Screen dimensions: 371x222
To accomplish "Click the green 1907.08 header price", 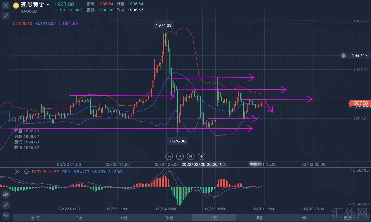I will pyautogui.click(x=64, y=4).
